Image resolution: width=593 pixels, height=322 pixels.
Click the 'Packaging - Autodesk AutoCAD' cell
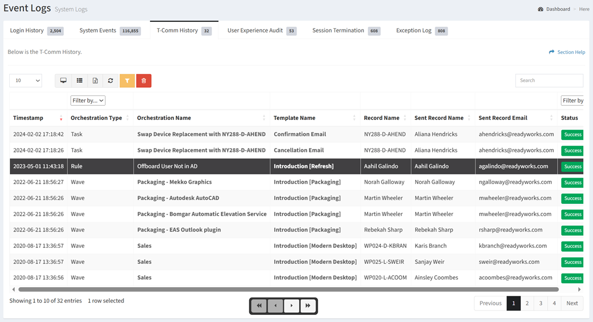pos(178,198)
